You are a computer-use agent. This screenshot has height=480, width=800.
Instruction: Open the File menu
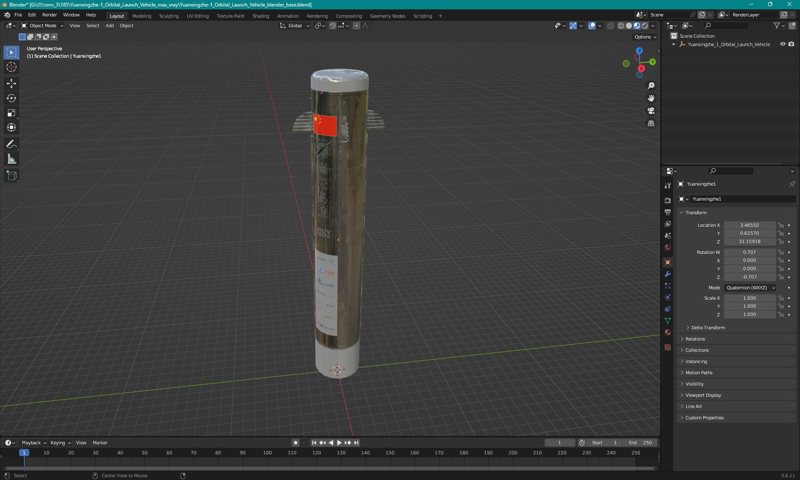point(18,15)
